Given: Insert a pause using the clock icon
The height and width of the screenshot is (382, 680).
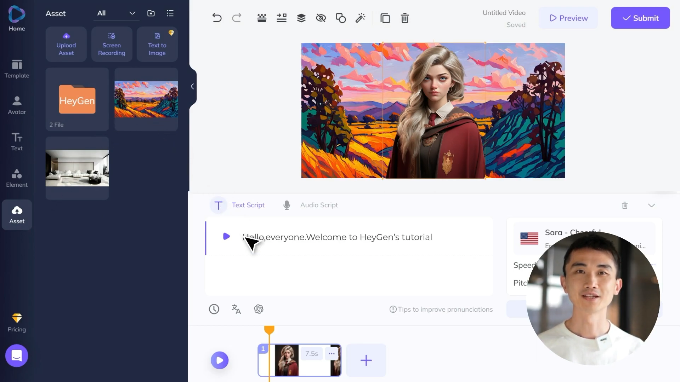Looking at the screenshot, I should [214, 309].
